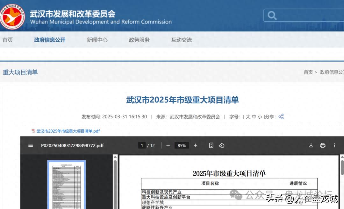Set font size to 小
This screenshot has width=344, height=209.
(260, 116)
